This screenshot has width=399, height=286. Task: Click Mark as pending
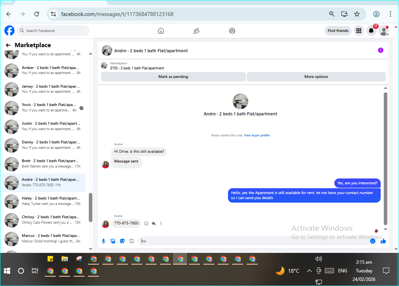pos(173,77)
